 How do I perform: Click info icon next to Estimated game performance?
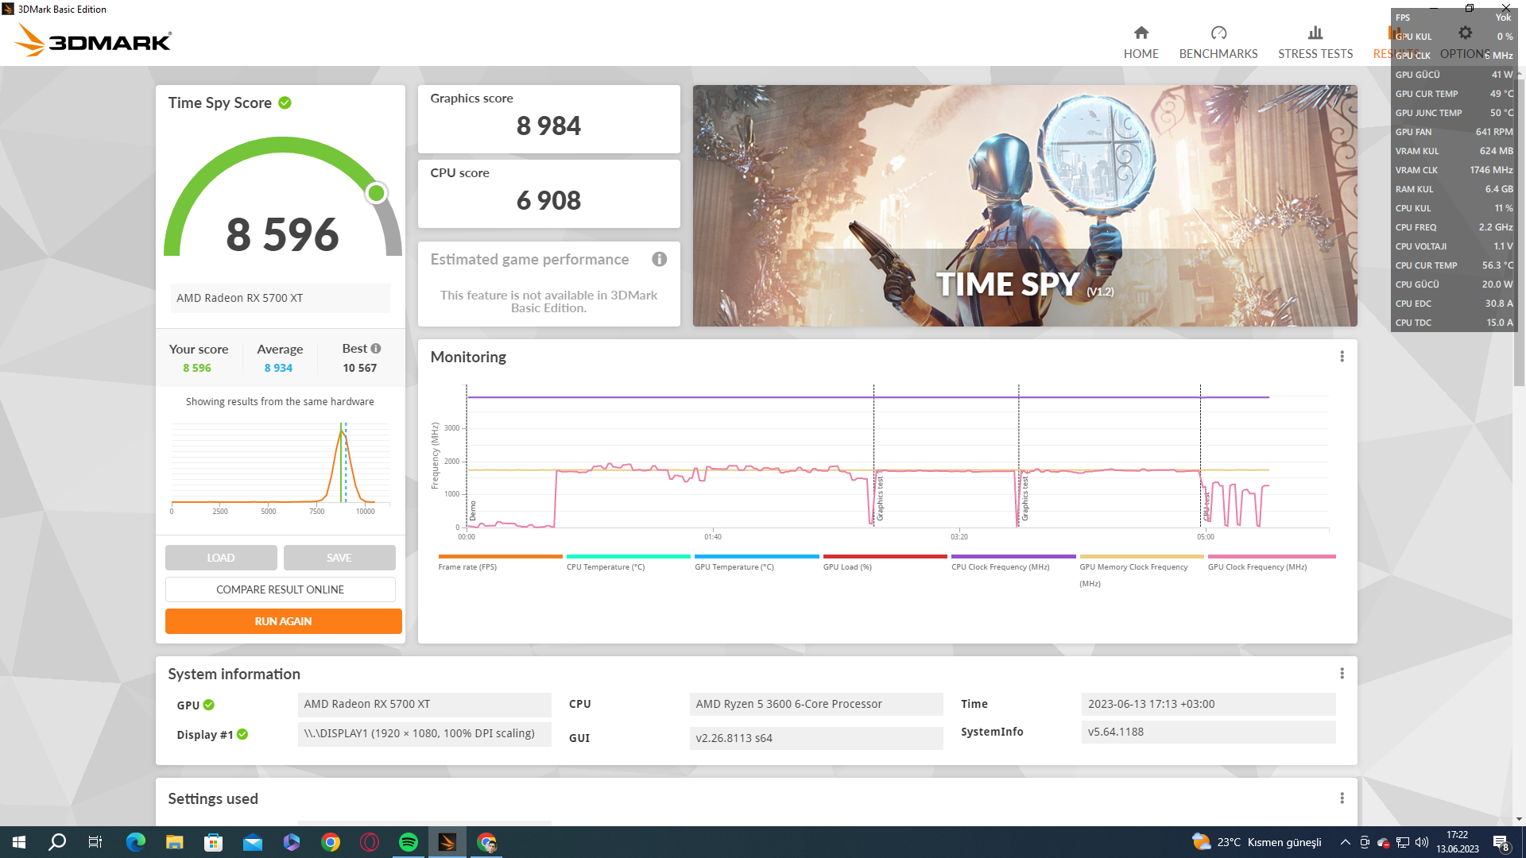(659, 259)
